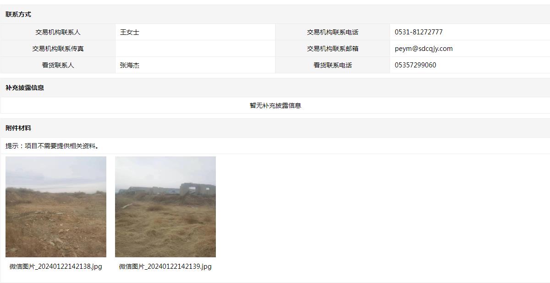Click the 交易机构联系电话 label cell

333,32
